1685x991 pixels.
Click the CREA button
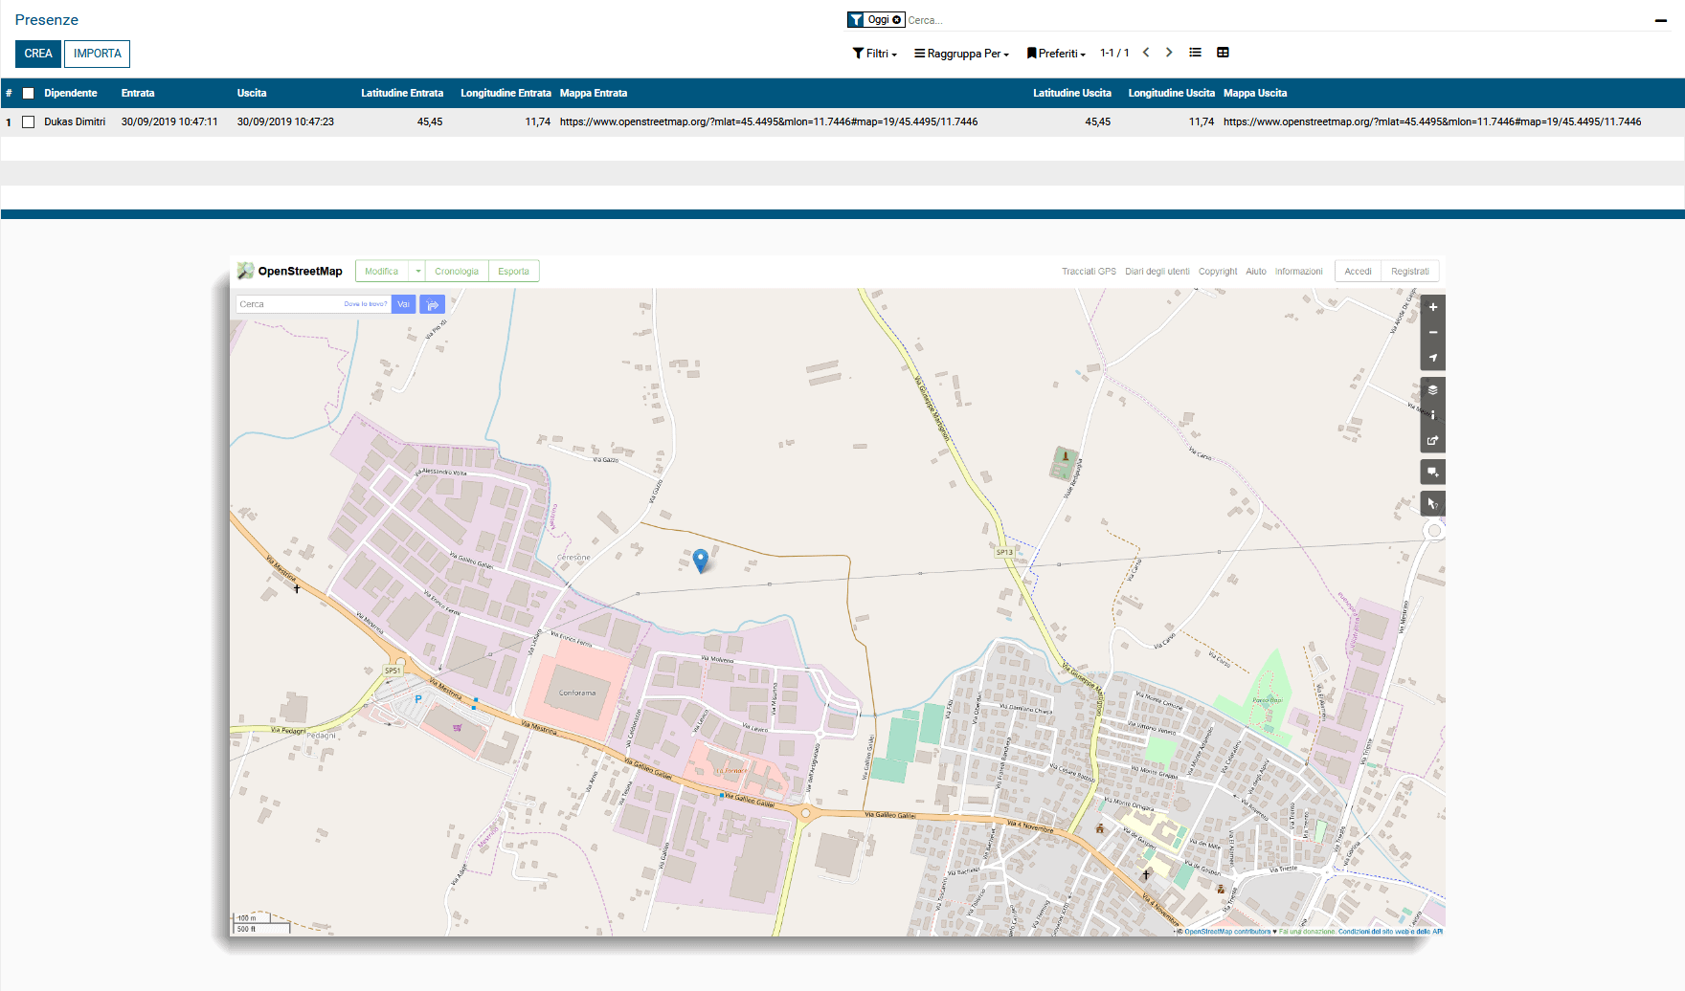(38, 54)
